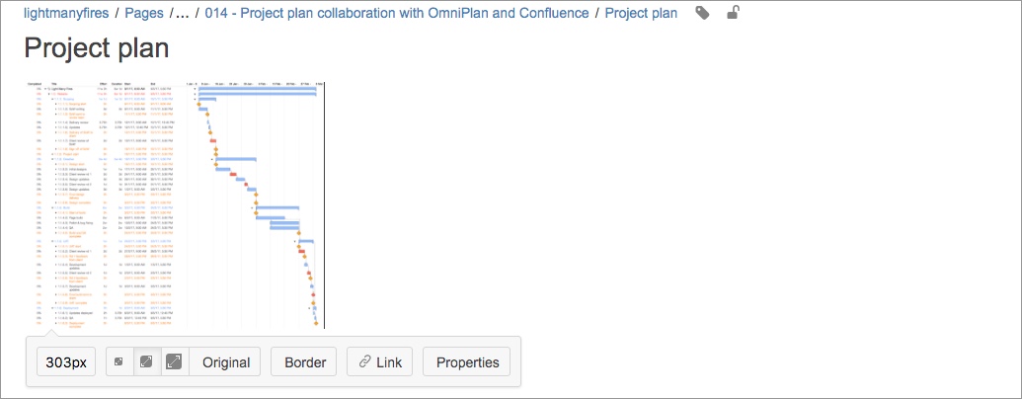Open 014 Project plan collaboration breadcrumb

pos(397,13)
